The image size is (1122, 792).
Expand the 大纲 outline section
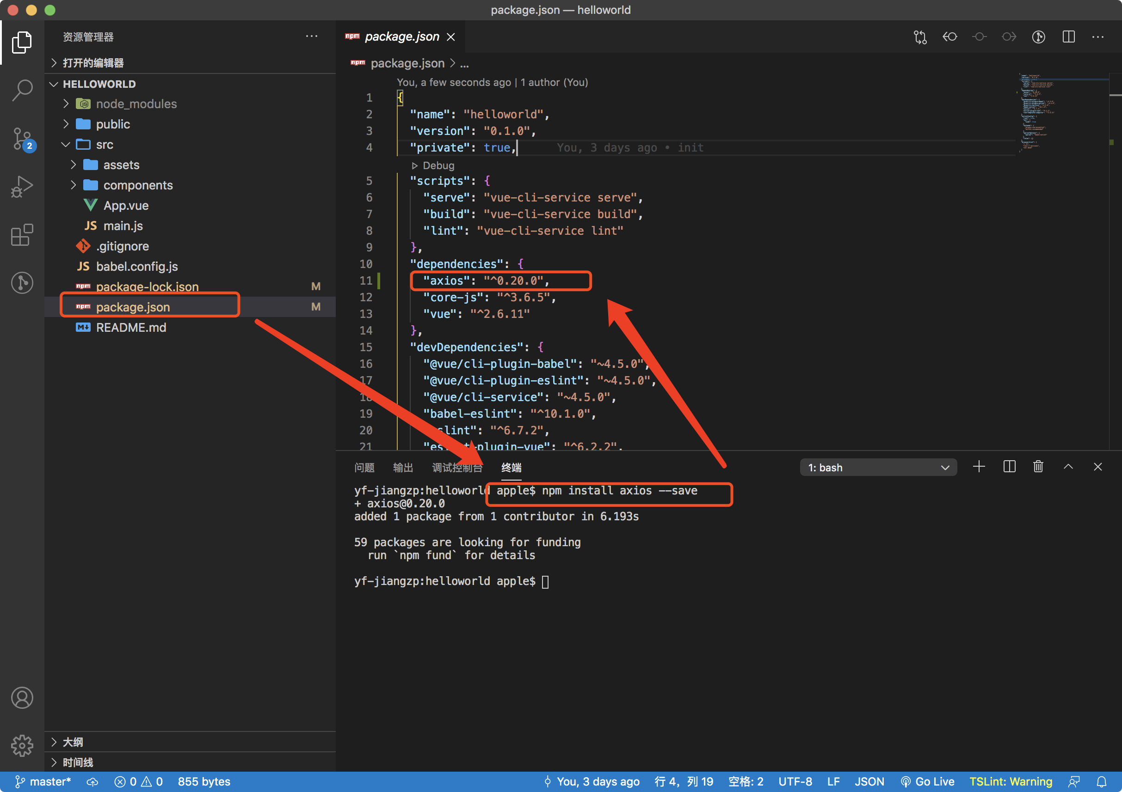pos(190,742)
